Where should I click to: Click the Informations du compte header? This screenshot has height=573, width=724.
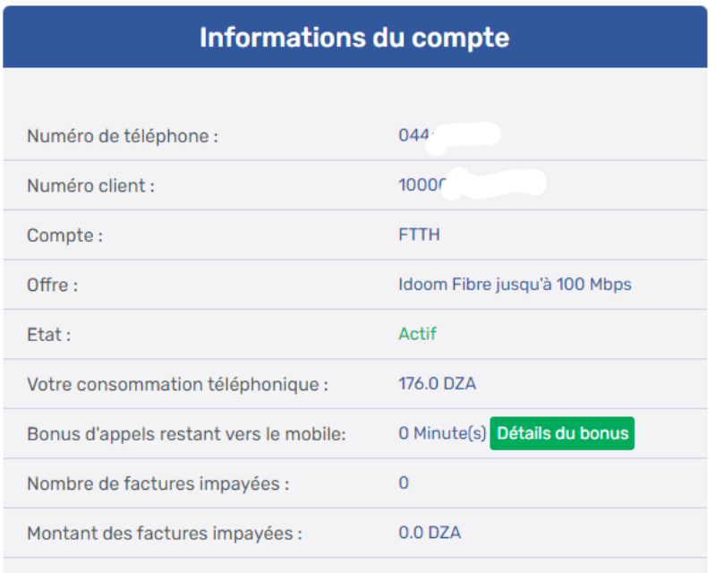354,38
